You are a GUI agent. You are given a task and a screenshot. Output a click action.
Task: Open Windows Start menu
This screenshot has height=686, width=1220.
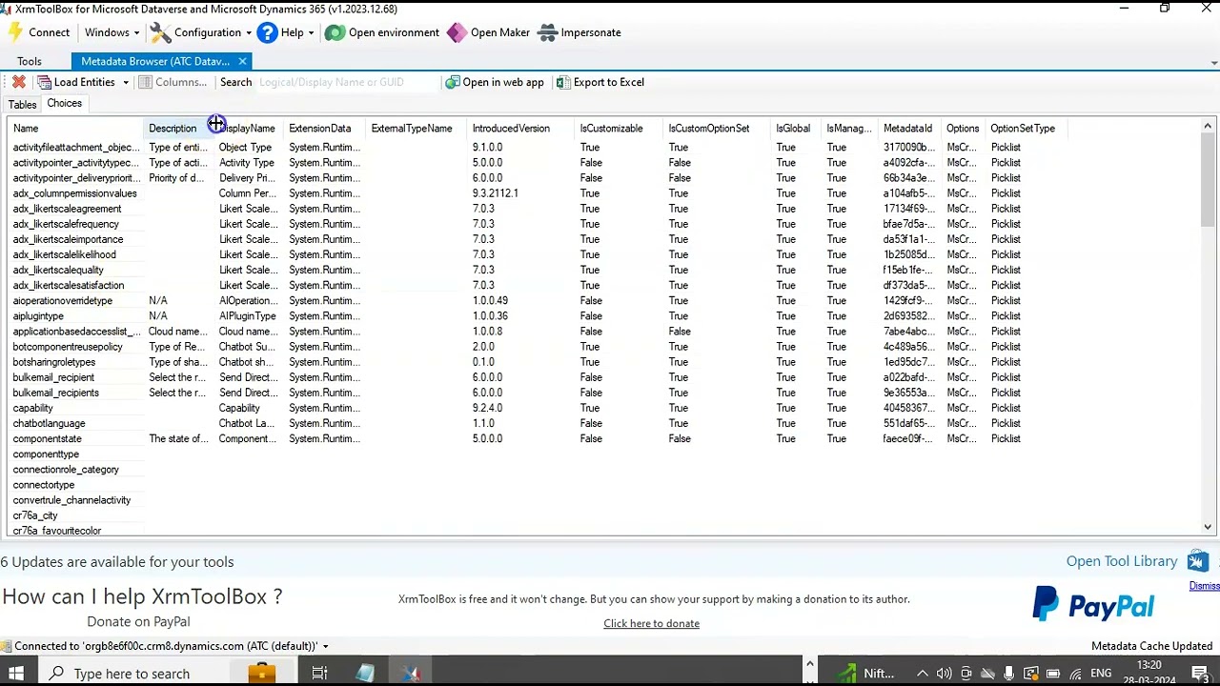[16, 674]
